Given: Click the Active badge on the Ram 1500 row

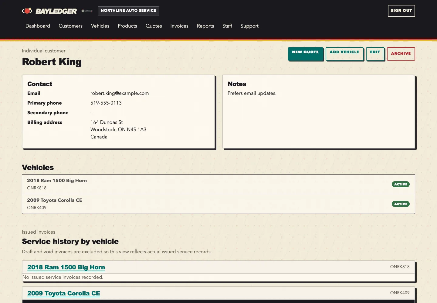Looking at the screenshot, I should [x=401, y=184].
